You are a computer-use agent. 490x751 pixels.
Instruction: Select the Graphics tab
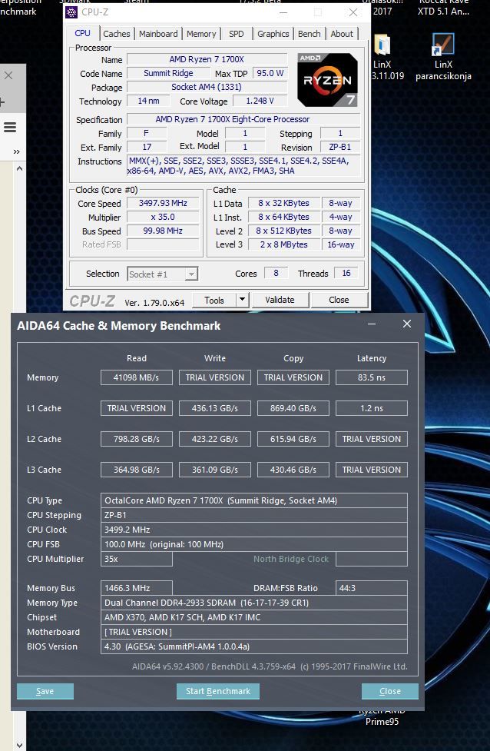click(x=273, y=34)
